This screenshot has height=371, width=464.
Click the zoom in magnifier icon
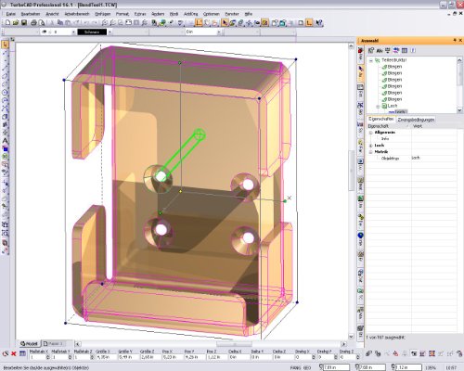point(105,22)
